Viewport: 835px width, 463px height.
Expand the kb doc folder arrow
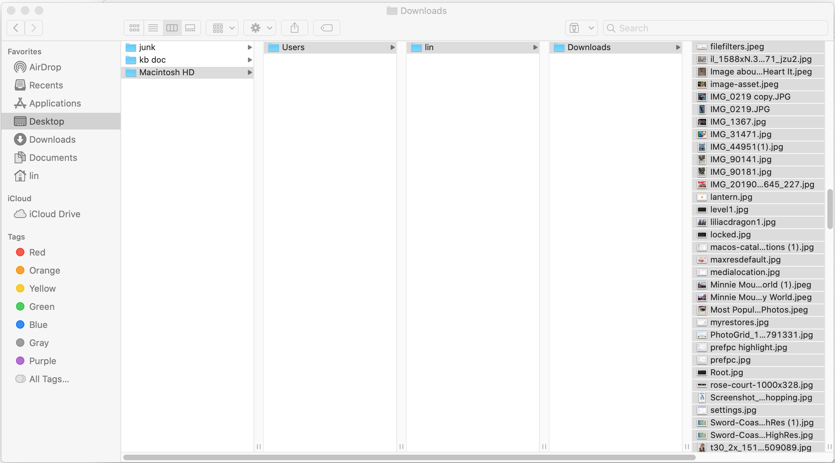point(250,60)
